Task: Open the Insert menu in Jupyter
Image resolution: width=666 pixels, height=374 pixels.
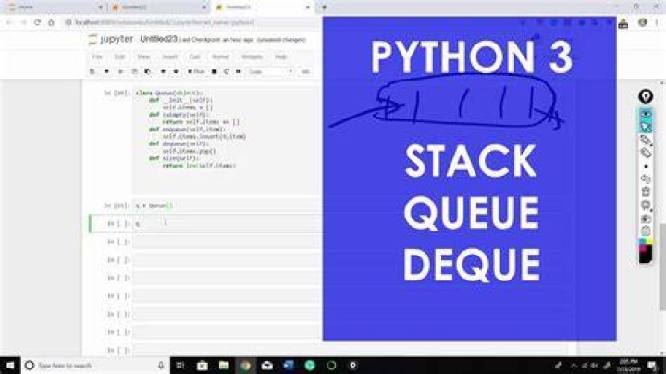Action: coord(169,56)
